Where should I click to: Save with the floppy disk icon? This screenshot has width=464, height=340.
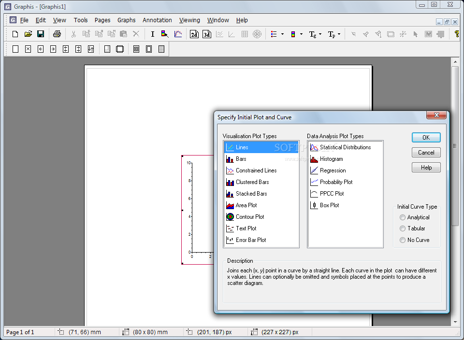[41, 34]
